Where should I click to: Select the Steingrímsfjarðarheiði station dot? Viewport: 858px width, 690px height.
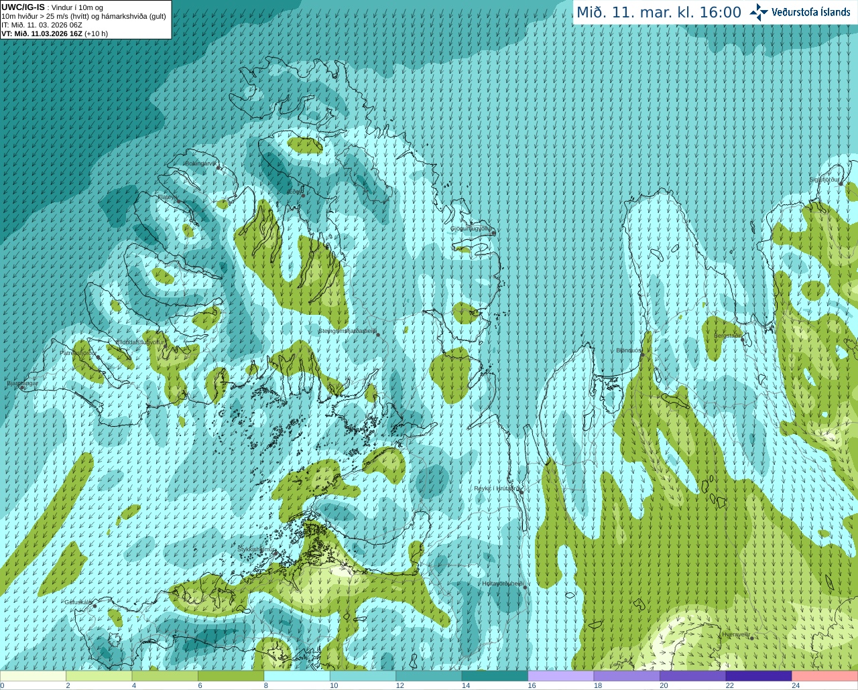click(x=377, y=334)
